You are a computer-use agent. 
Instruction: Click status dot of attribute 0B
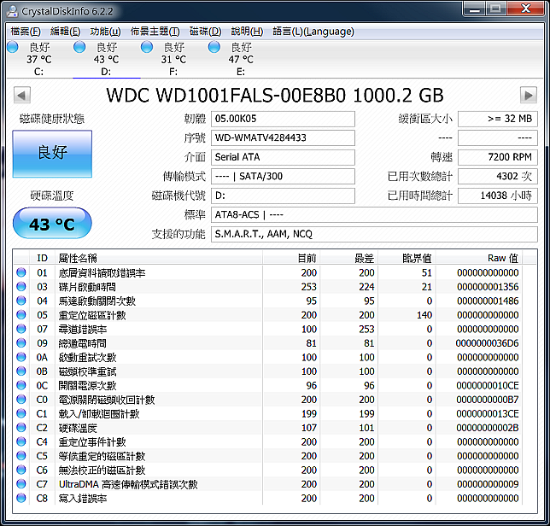(21, 371)
